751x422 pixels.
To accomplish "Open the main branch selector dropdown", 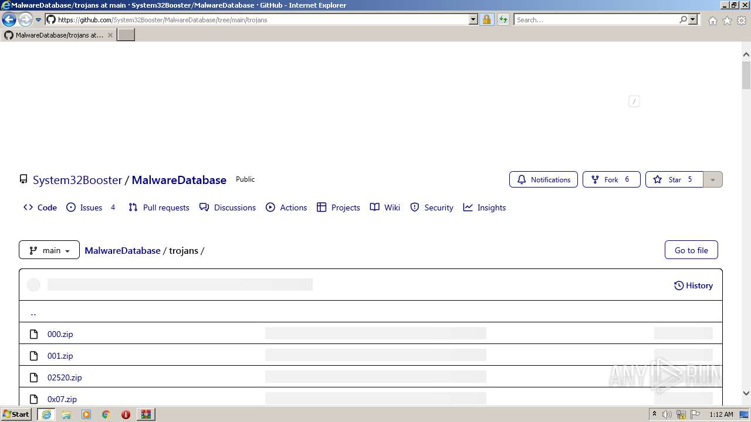I will (49, 250).
